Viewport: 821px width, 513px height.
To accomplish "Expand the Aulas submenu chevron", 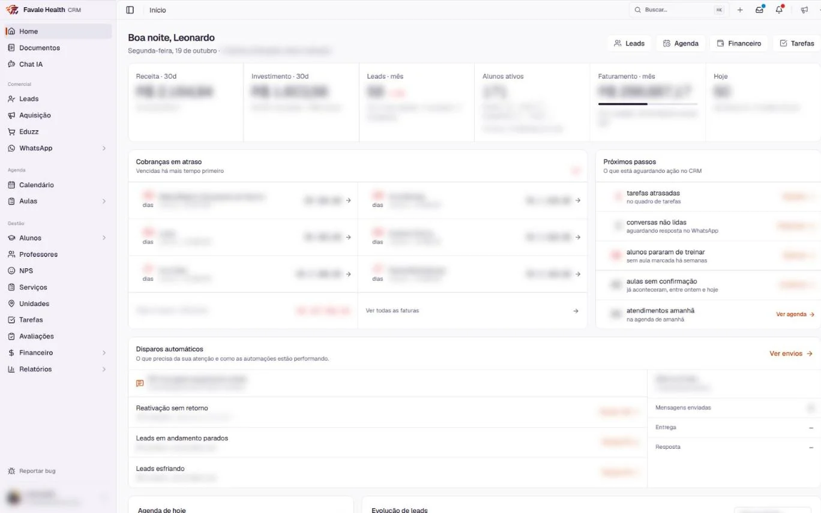I will pyautogui.click(x=104, y=201).
